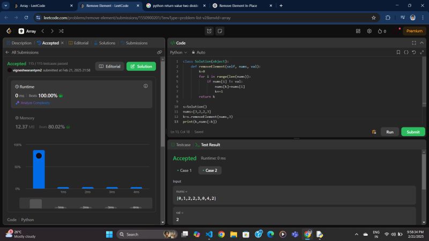Switch to Description tab

pos(19,43)
